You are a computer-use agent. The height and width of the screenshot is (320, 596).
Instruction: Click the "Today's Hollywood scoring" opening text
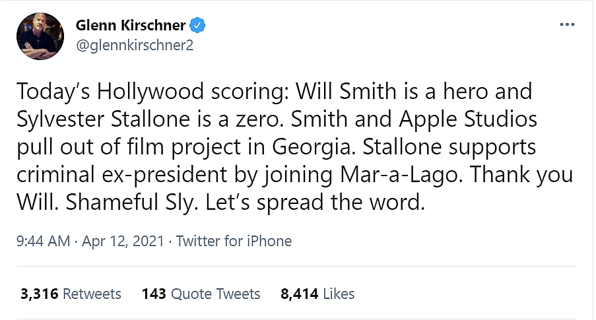pyautogui.click(x=144, y=90)
